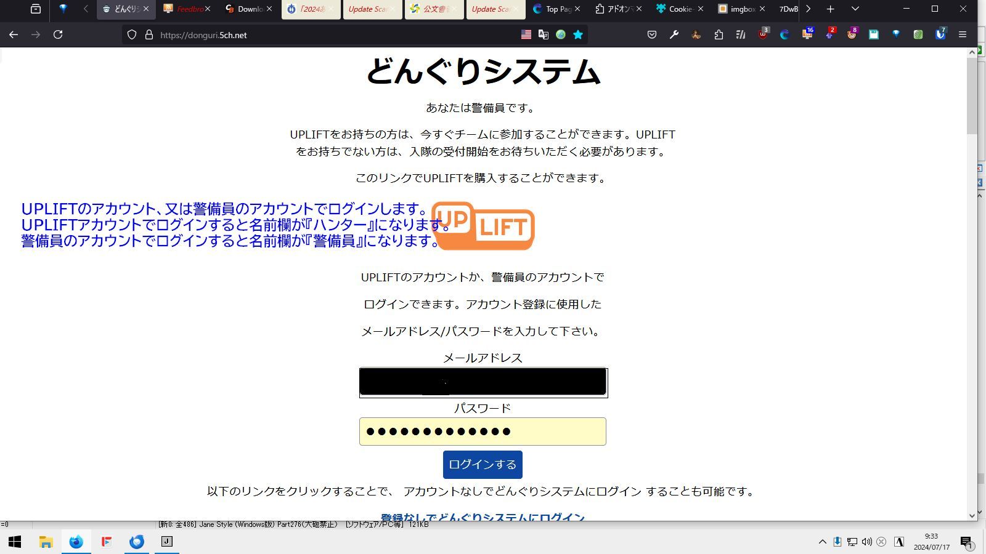This screenshot has width=986, height=554.
Task: Click the Bitwarden shield icon with badge 7
Action: pos(940,34)
